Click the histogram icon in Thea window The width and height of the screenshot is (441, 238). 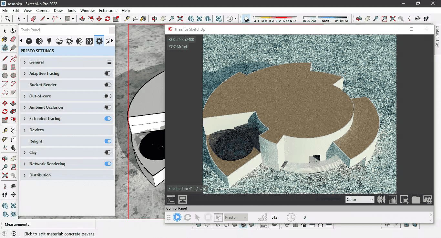tap(393, 200)
